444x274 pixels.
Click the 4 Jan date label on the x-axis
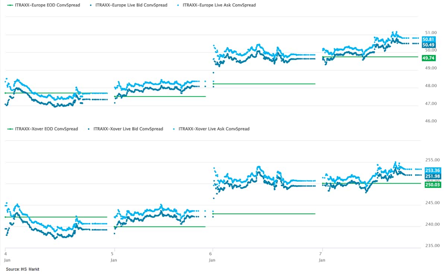[6, 257]
